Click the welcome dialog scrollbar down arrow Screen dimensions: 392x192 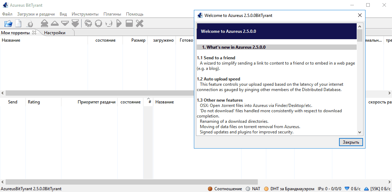(360, 132)
